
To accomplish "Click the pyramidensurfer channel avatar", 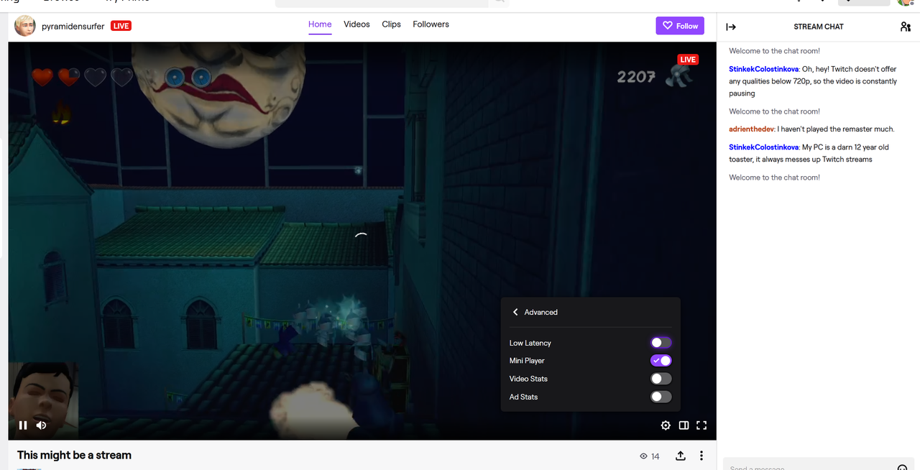I will pos(25,26).
